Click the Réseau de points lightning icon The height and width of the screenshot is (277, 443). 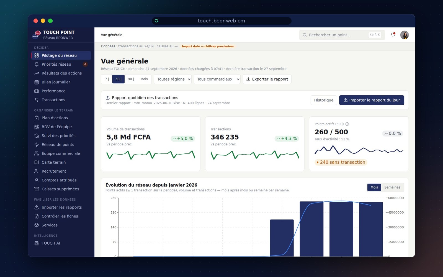tap(37, 145)
